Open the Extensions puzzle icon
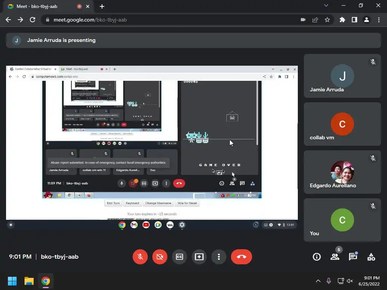Image resolution: width=387 pixels, height=290 pixels. point(342,20)
